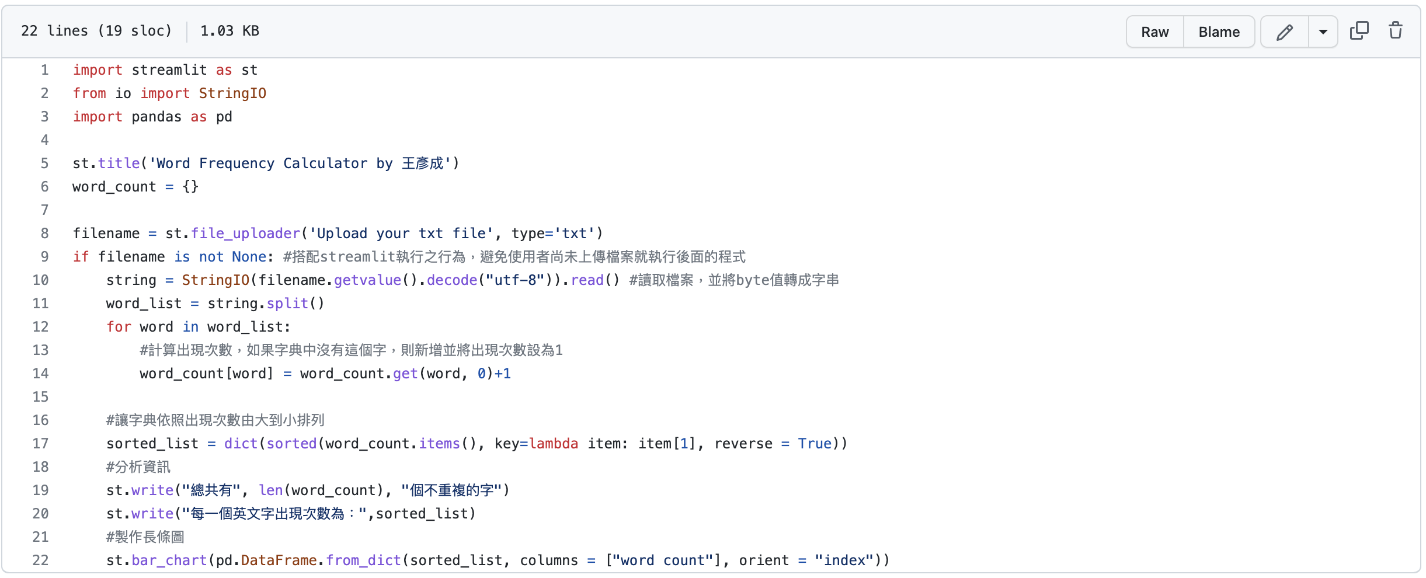
Task: Click the copy icon beside the delete icon
Action: (x=1359, y=30)
